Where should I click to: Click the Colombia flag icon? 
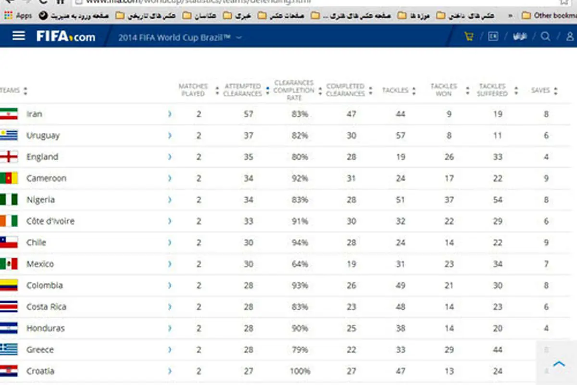[9, 285]
